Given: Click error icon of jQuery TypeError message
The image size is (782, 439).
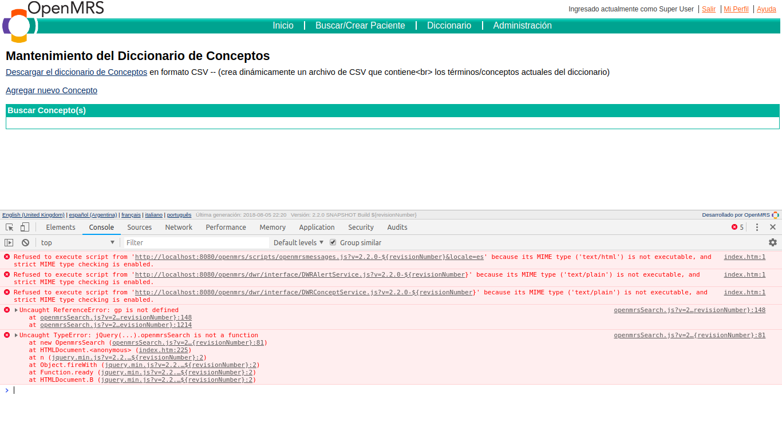Looking at the screenshot, I should (x=7, y=335).
